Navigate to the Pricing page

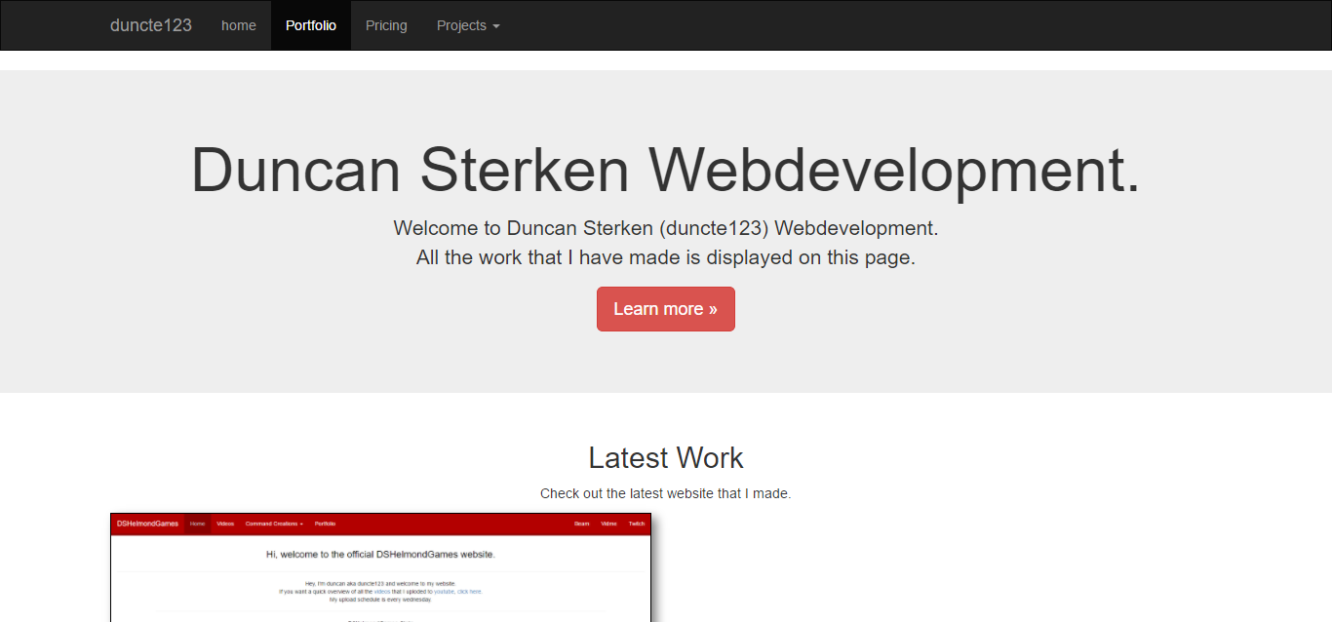click(386, 25)
